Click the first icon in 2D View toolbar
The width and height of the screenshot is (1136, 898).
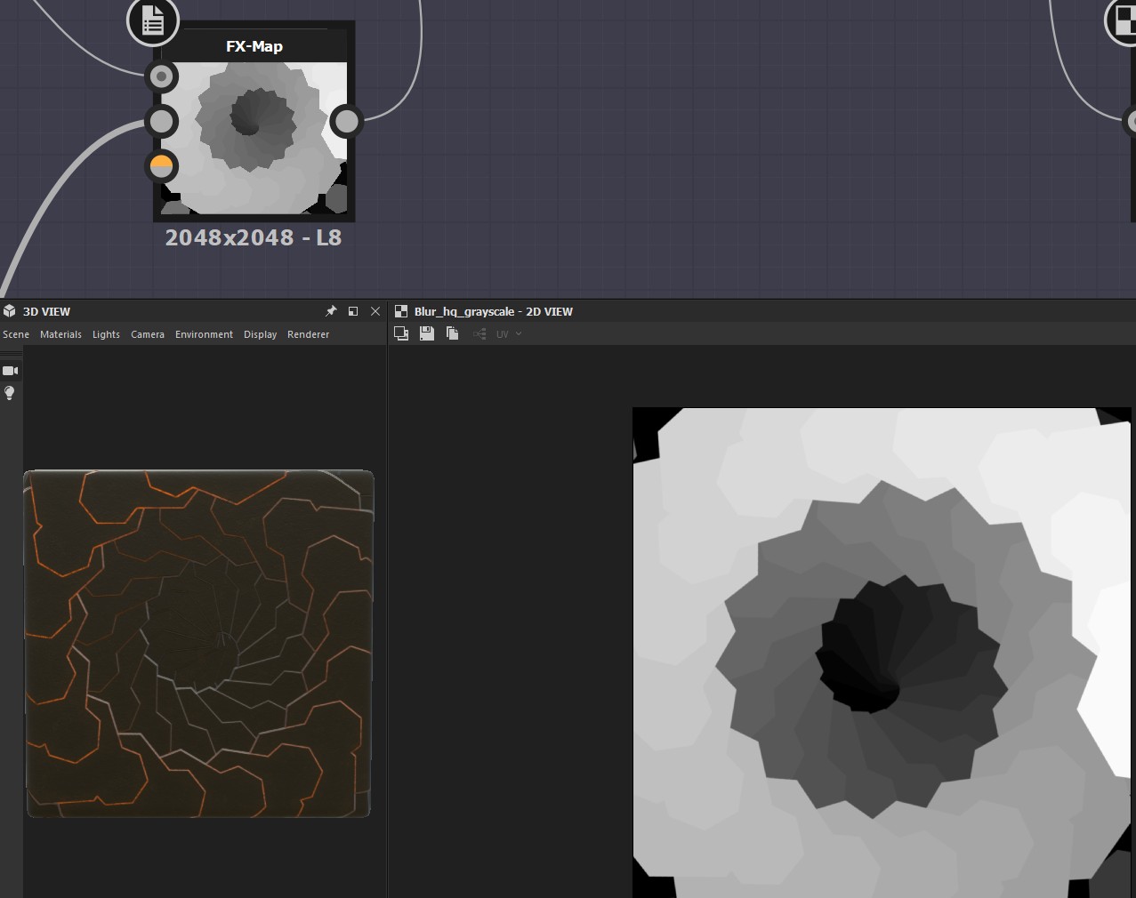401,333
